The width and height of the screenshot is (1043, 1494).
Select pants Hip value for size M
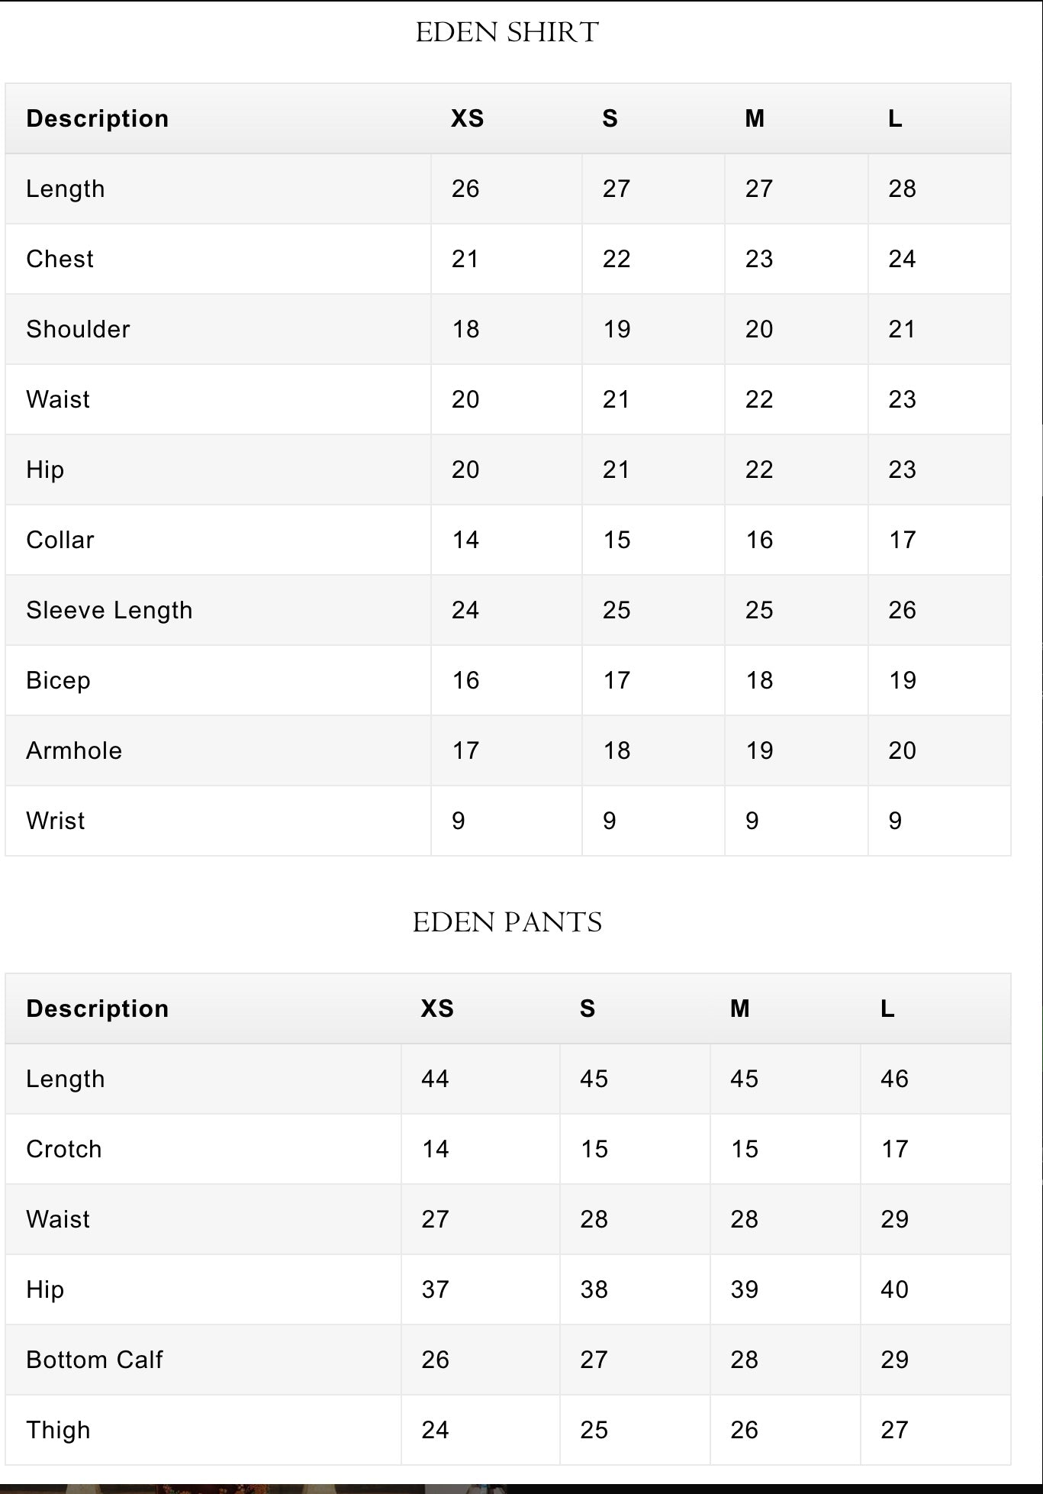[744, 1289]
